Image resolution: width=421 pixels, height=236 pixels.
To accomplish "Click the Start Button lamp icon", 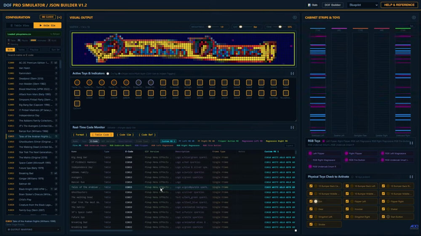I will pyautogui.click(x=388, y=217).
